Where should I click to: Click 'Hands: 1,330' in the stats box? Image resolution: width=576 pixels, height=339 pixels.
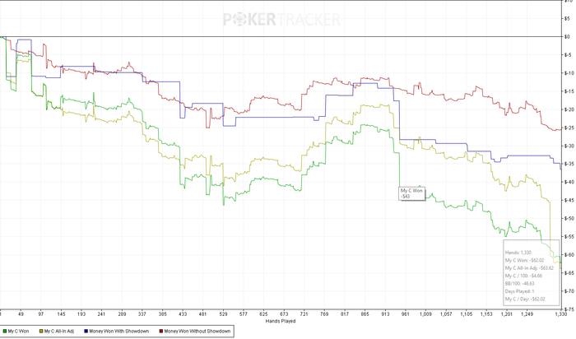pos(518,253)
